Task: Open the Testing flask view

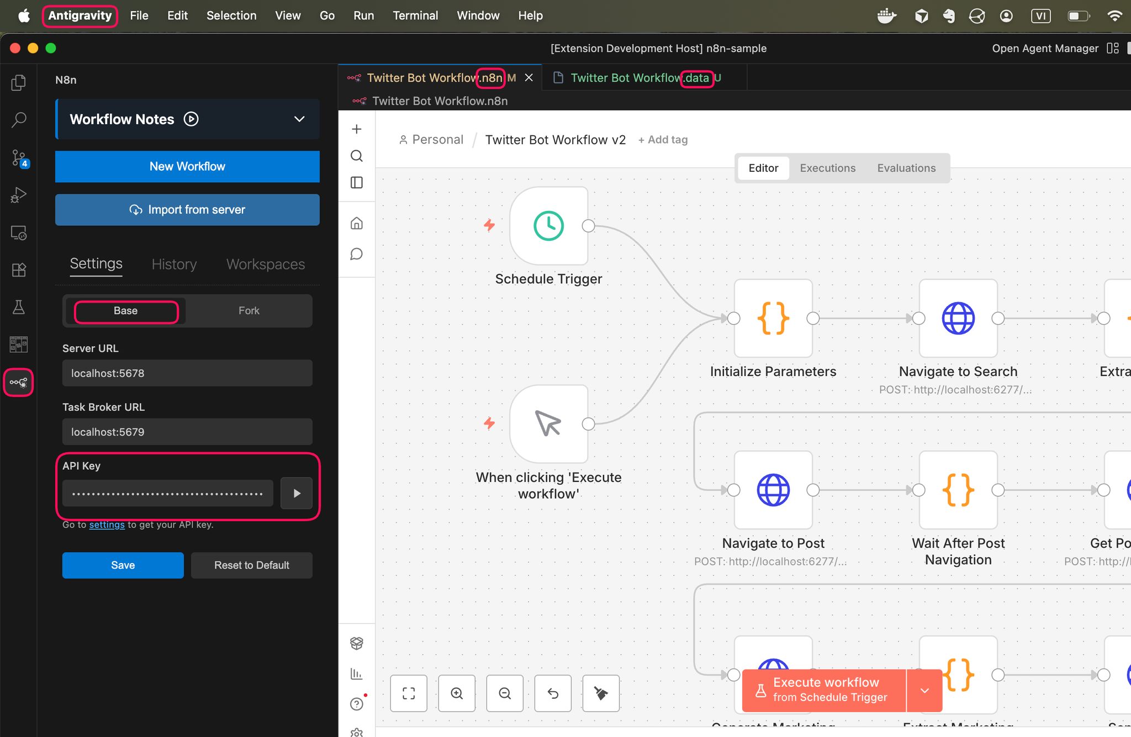Action: pos(18,307)
